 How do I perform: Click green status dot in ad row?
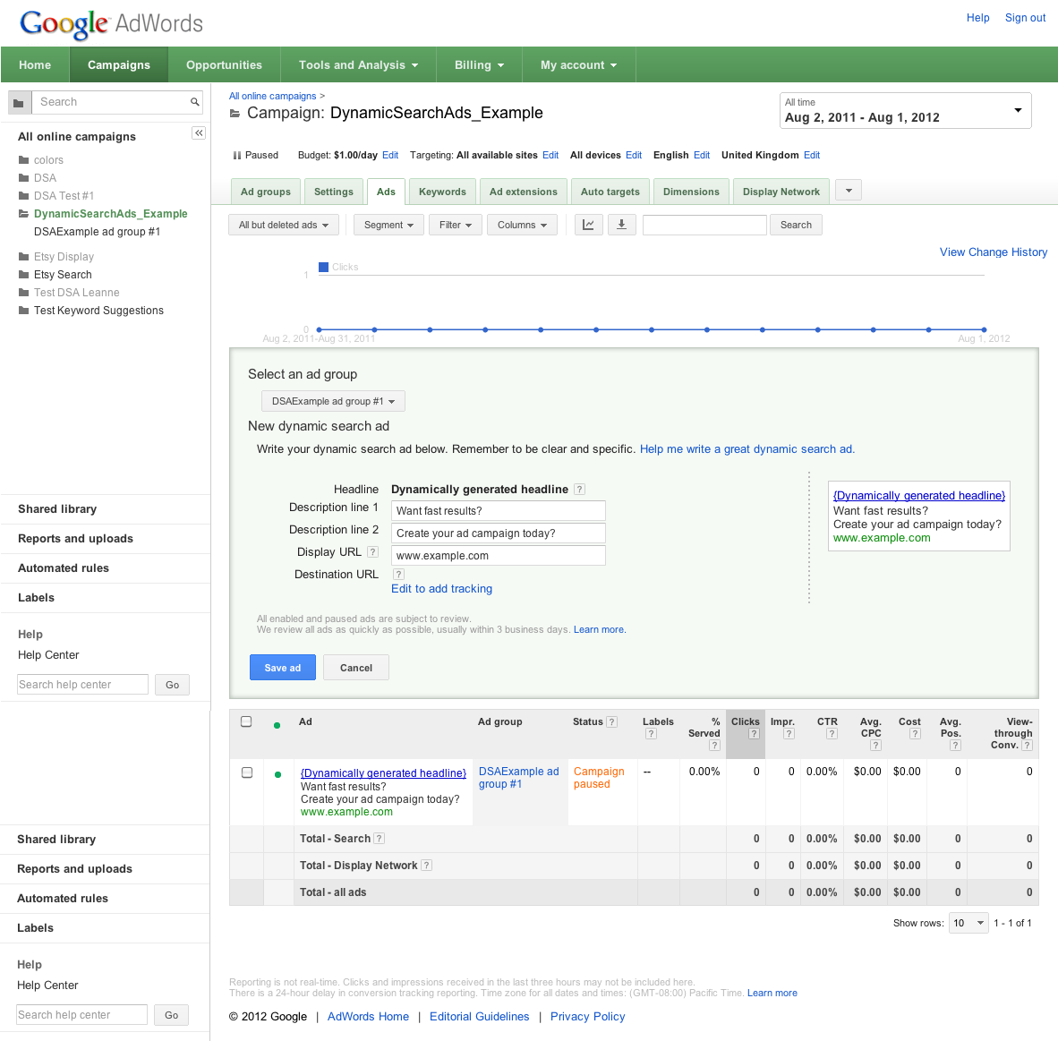tap(277, 774)
